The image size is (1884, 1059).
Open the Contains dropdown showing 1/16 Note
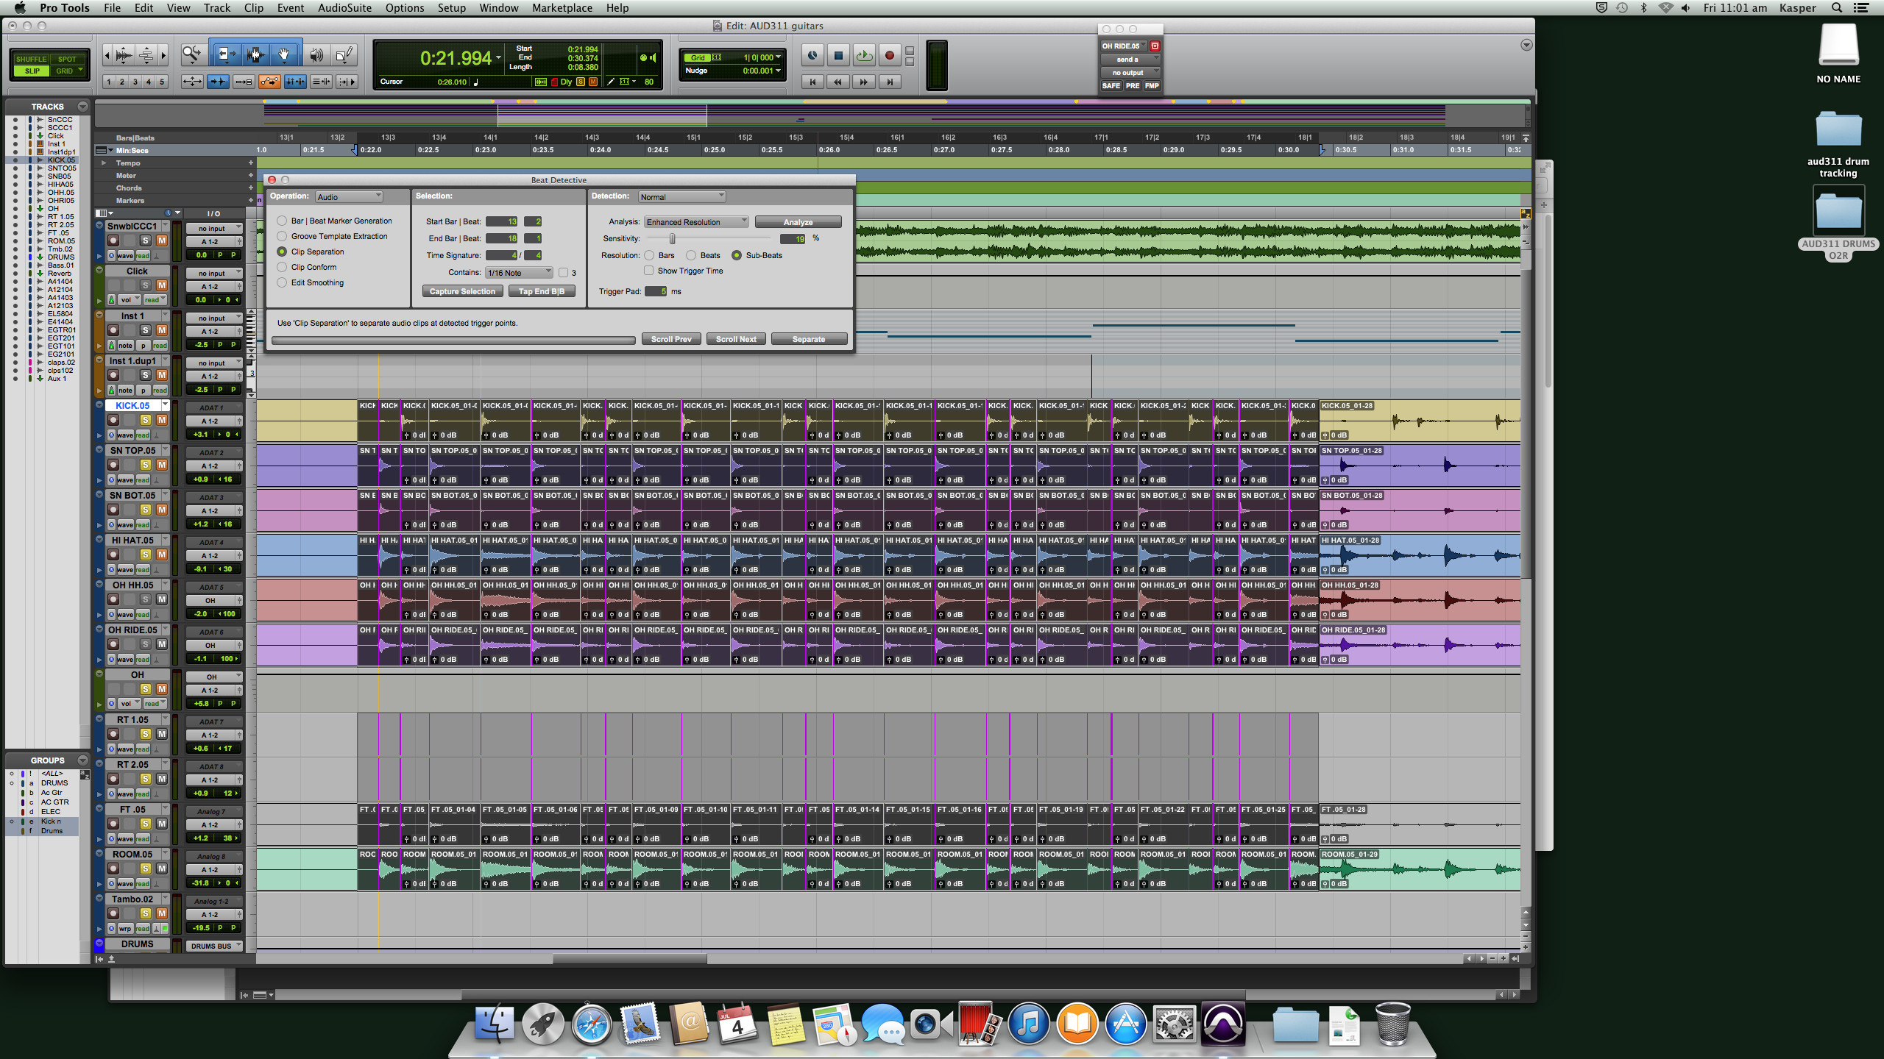(x=518, y=272)
